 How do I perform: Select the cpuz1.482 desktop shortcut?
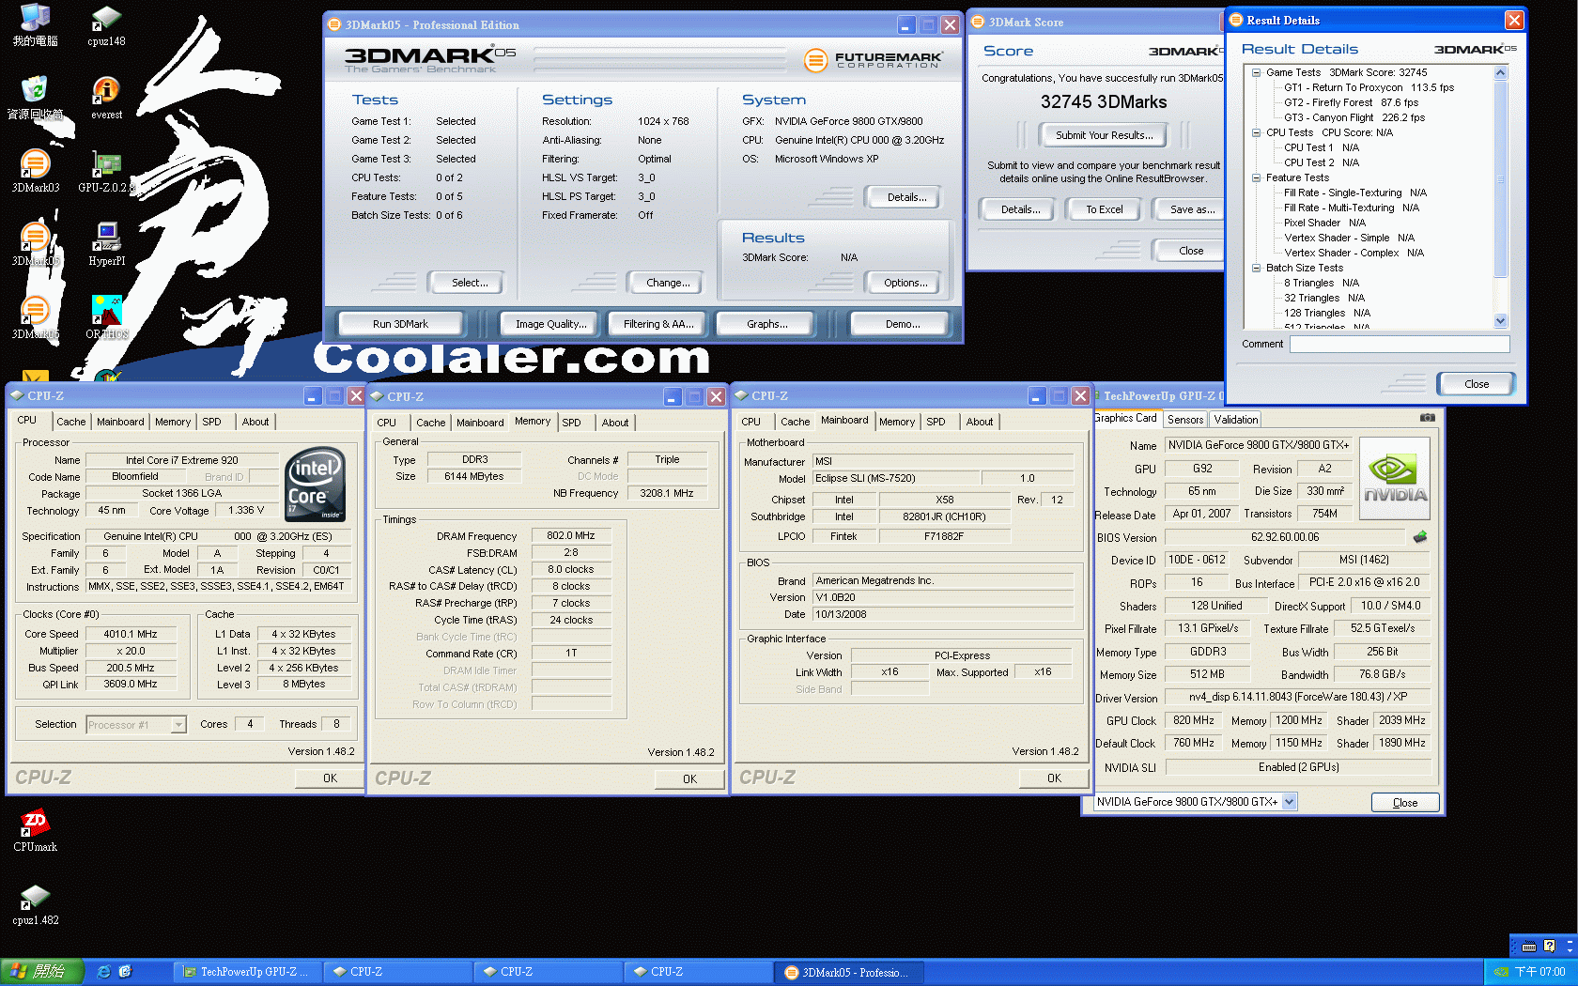click(35, 903)
